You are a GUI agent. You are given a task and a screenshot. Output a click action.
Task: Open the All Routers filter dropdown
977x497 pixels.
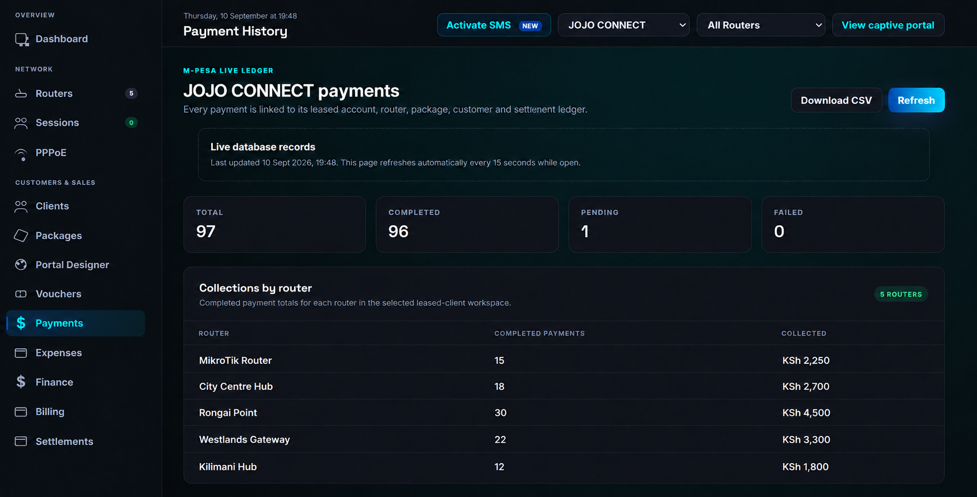click(x=761, y=25)
